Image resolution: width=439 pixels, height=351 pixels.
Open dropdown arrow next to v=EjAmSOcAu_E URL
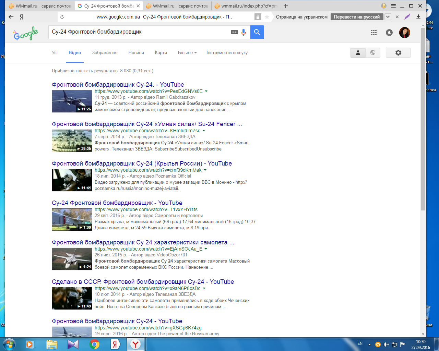coord(206,249)
